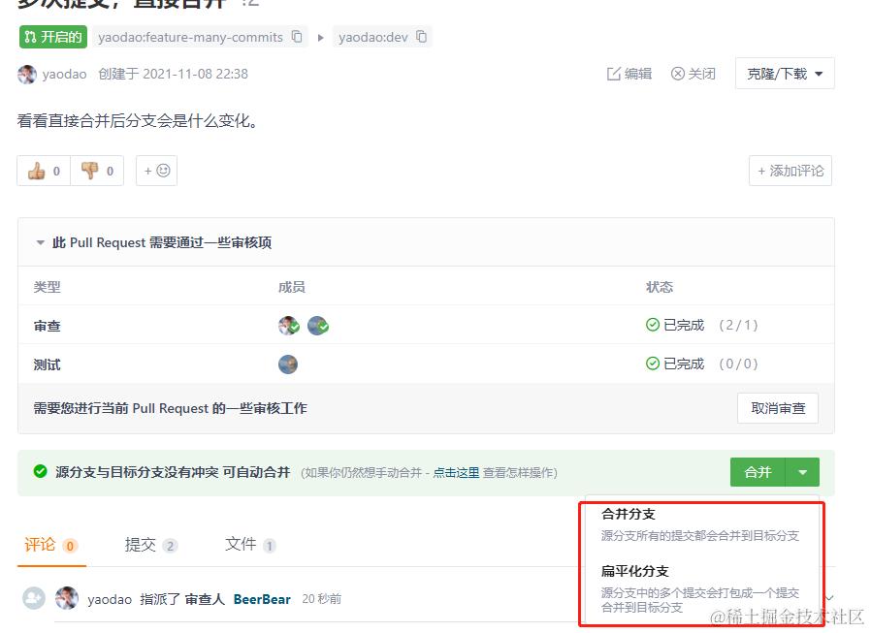Copy the yaodao:dev branch name
The image size is (871, 633).
[x=421, y=37]
